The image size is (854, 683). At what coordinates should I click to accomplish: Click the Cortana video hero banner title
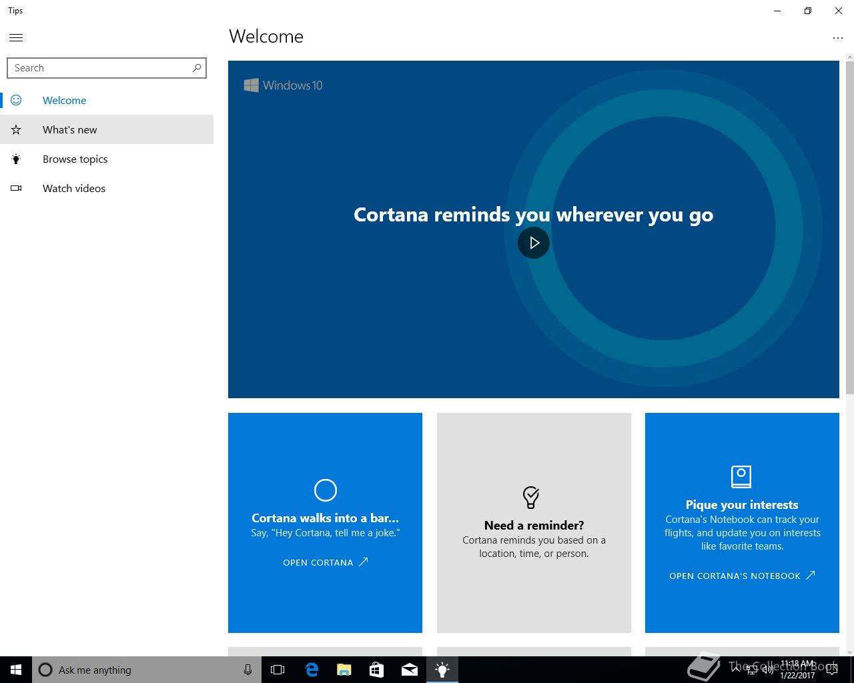click(533, 214)
